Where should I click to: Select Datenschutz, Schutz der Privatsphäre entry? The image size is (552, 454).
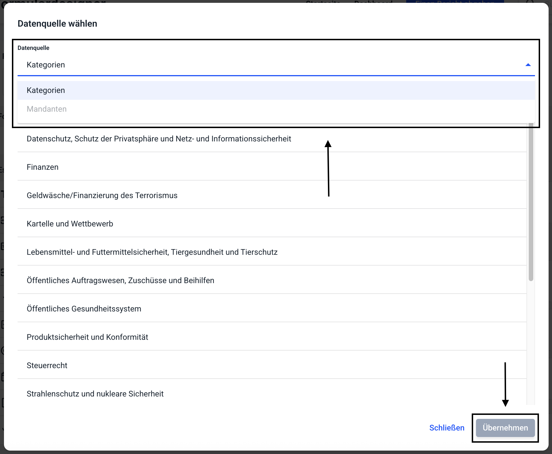click(159, 139)
